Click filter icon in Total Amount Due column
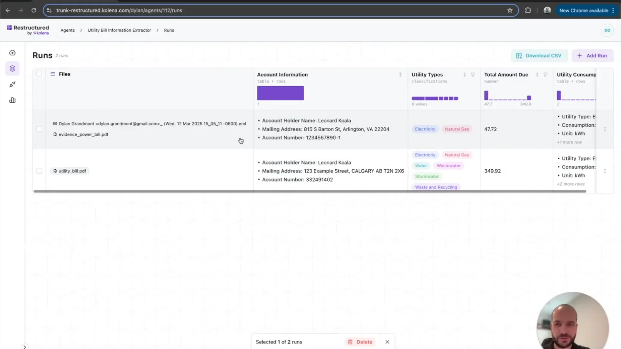 545,75
